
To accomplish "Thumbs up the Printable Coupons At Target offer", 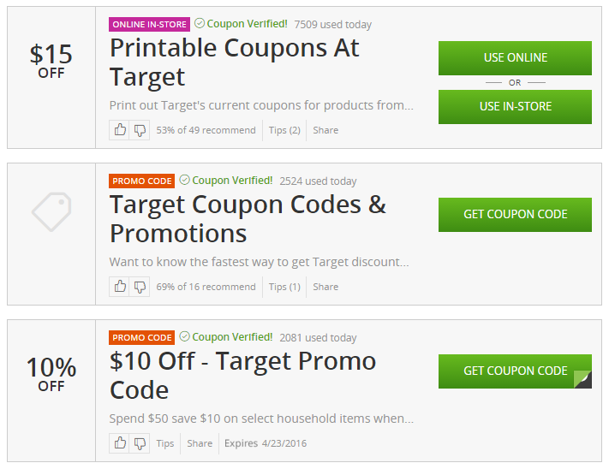I will 120,130.
